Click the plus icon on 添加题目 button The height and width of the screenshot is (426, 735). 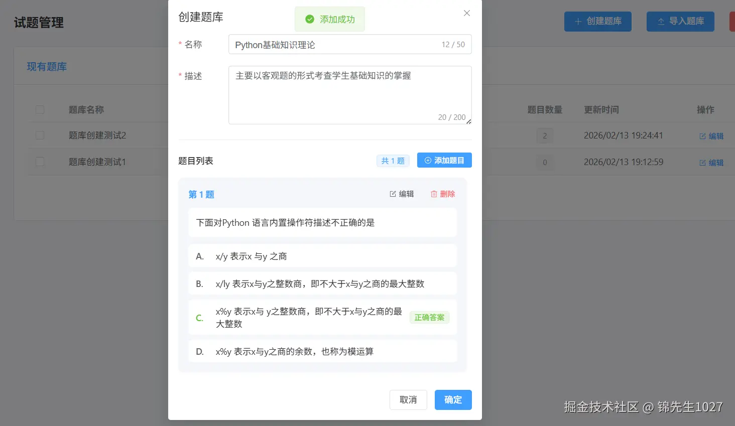(x=428, y=160)
